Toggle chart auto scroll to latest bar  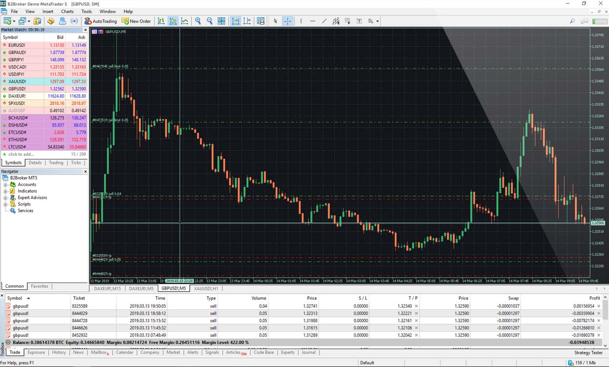pyautogui.click(x=236, y=21)
